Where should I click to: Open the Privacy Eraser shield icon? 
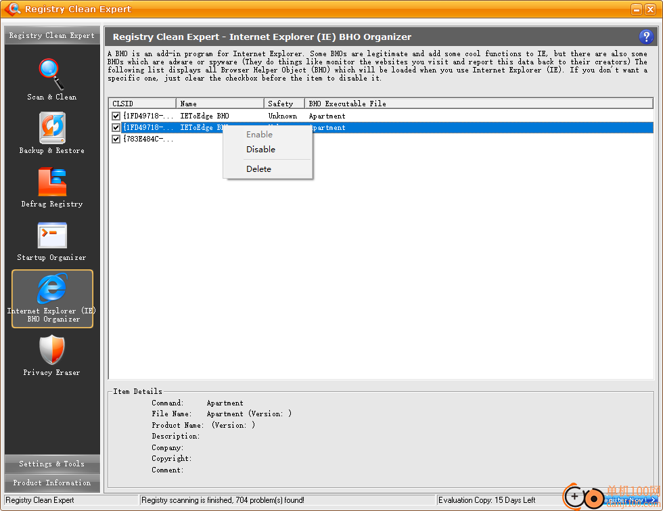coord(52,349)
